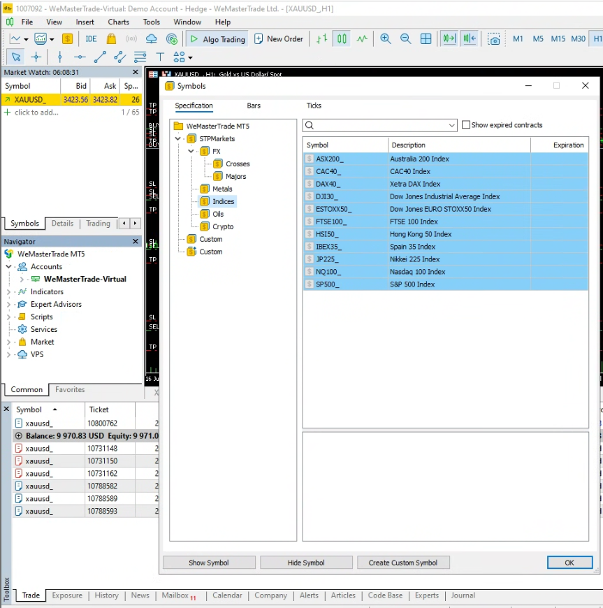Select the Fibonacci retracement lines tool

[x=140, y=57]
